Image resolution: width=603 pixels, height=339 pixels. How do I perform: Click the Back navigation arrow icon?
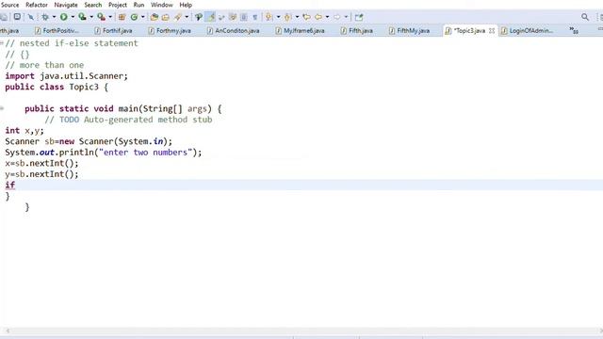[318, 17]
